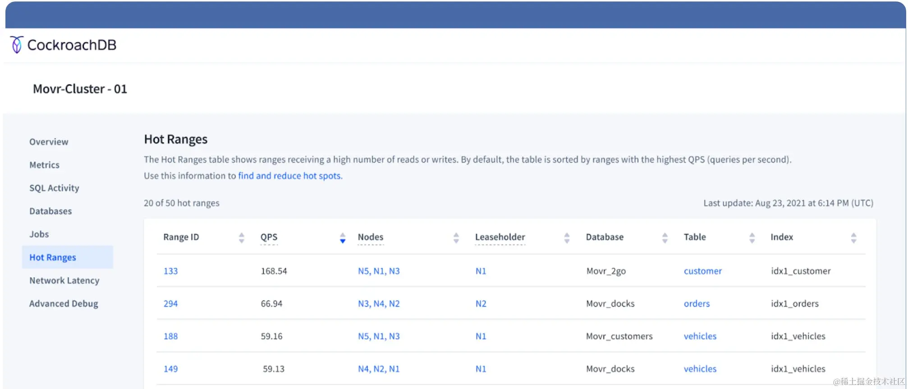Click idx1_vehicles in row 149
This screenshot has height=389, width=908.
pyautogui.click(x=798, y=369)
